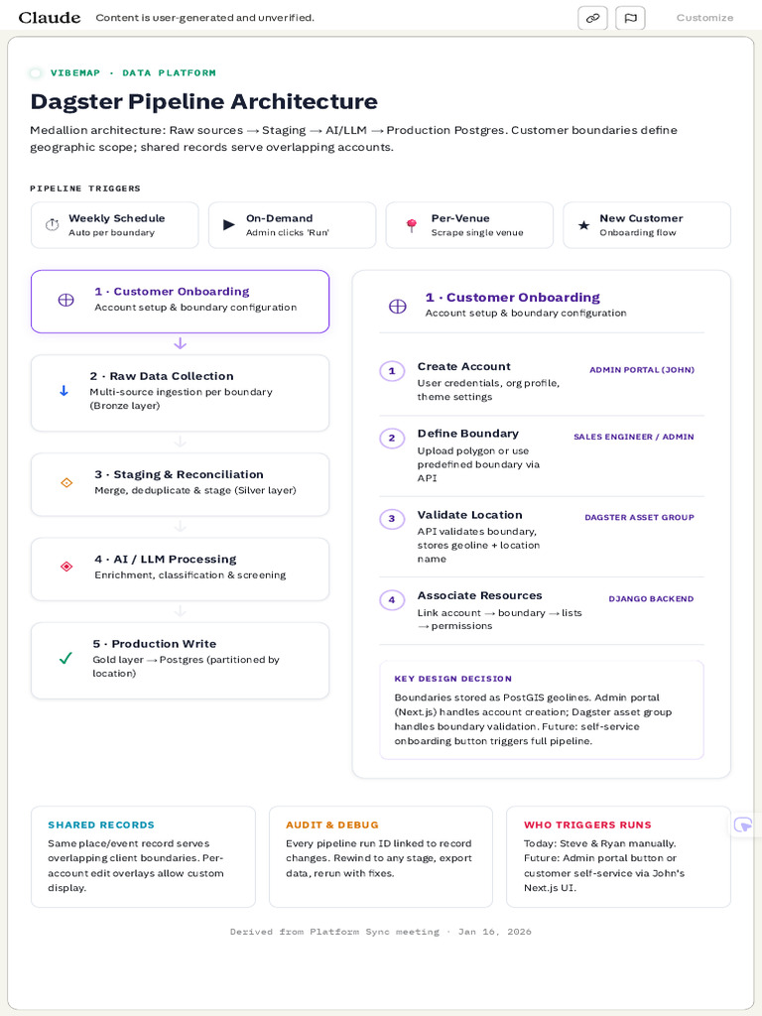
Task: Click the flag report icon button
Action: [630, 18]
